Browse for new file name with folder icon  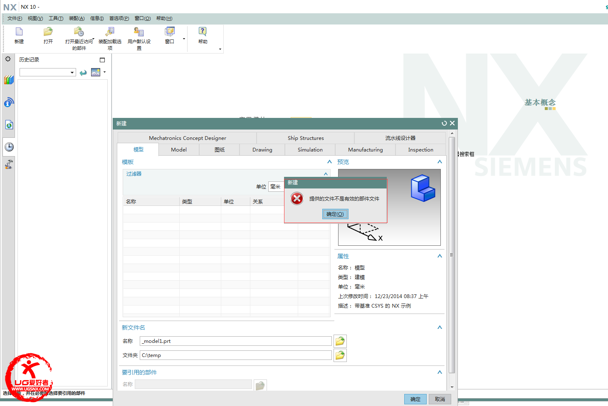pos(340,341)
